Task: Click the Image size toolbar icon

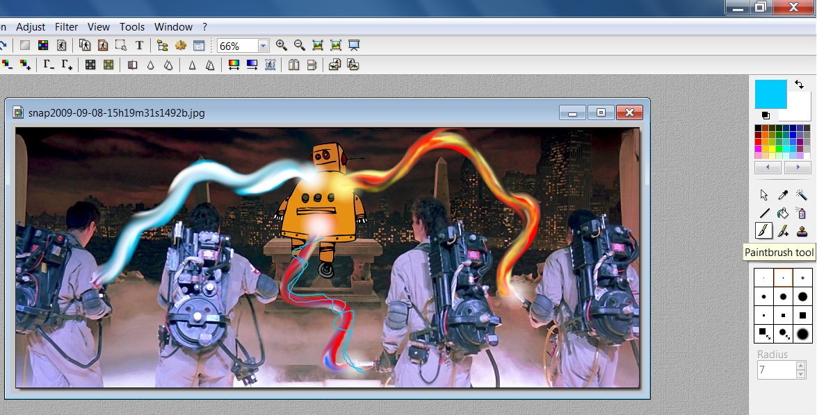Action: [84, 45]
